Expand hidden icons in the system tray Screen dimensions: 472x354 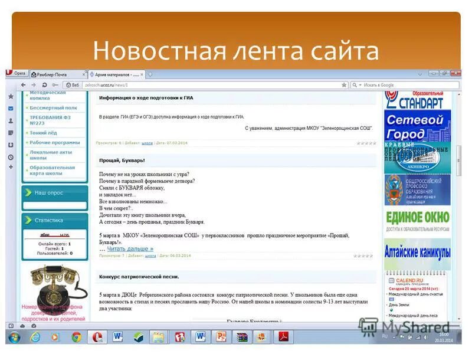pos(394,336)
